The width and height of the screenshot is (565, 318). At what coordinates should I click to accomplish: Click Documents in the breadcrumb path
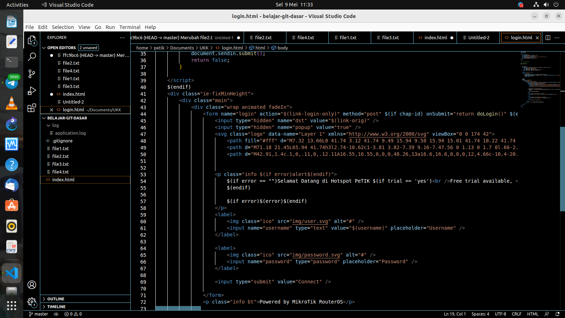[182, 48]
